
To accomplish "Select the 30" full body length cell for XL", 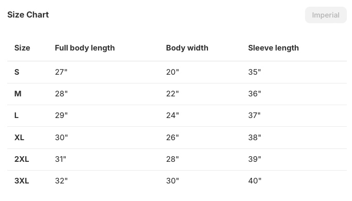I will coord(61,138).
